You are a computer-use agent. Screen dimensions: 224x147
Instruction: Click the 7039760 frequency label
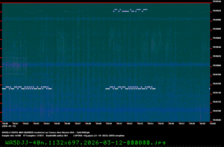(x=217, y=84)
